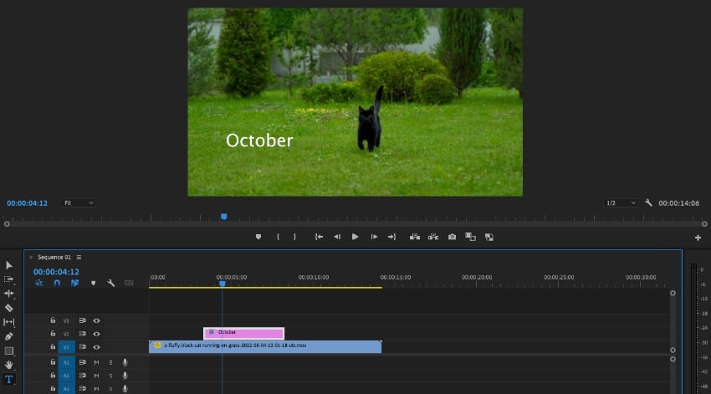Go to In point
Viewport: 711px width, 394px height.
tap(319, 237)
